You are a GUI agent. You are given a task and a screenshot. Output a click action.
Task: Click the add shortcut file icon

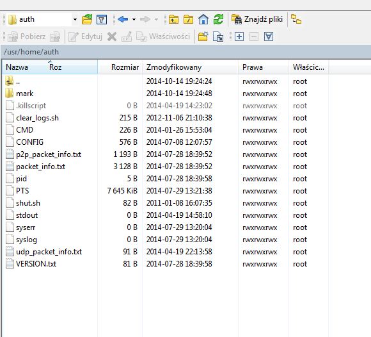coord(218,37)
